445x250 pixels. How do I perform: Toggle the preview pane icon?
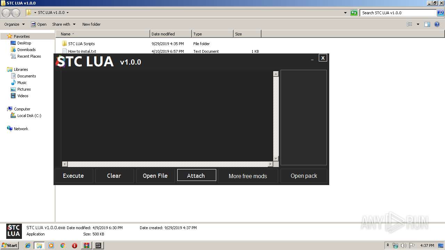[x=427, y=24]
